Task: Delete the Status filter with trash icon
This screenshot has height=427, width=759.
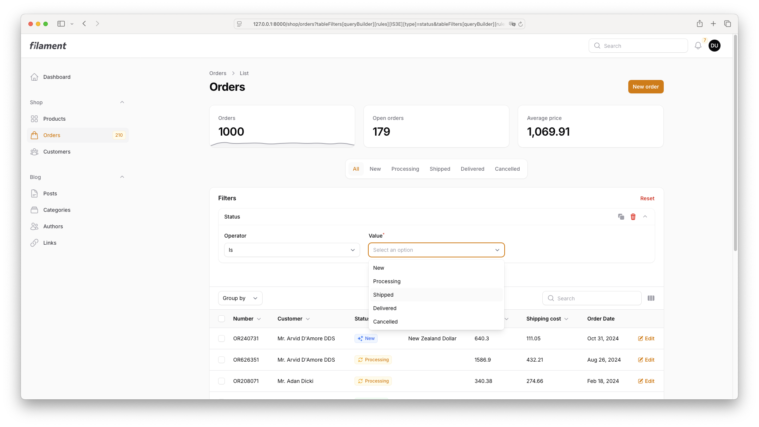Action: pos(633,217)
